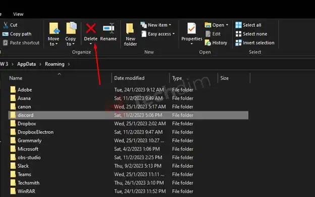Click the WinRAR folder icon
315x197 pixels.
(x=13, y=191)
